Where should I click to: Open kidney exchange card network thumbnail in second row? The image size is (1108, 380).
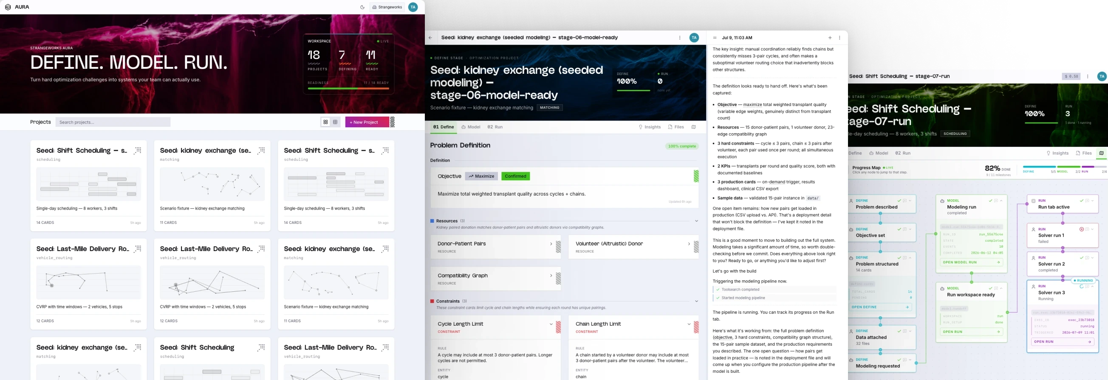pyautogui.click(x=336, y=282)
